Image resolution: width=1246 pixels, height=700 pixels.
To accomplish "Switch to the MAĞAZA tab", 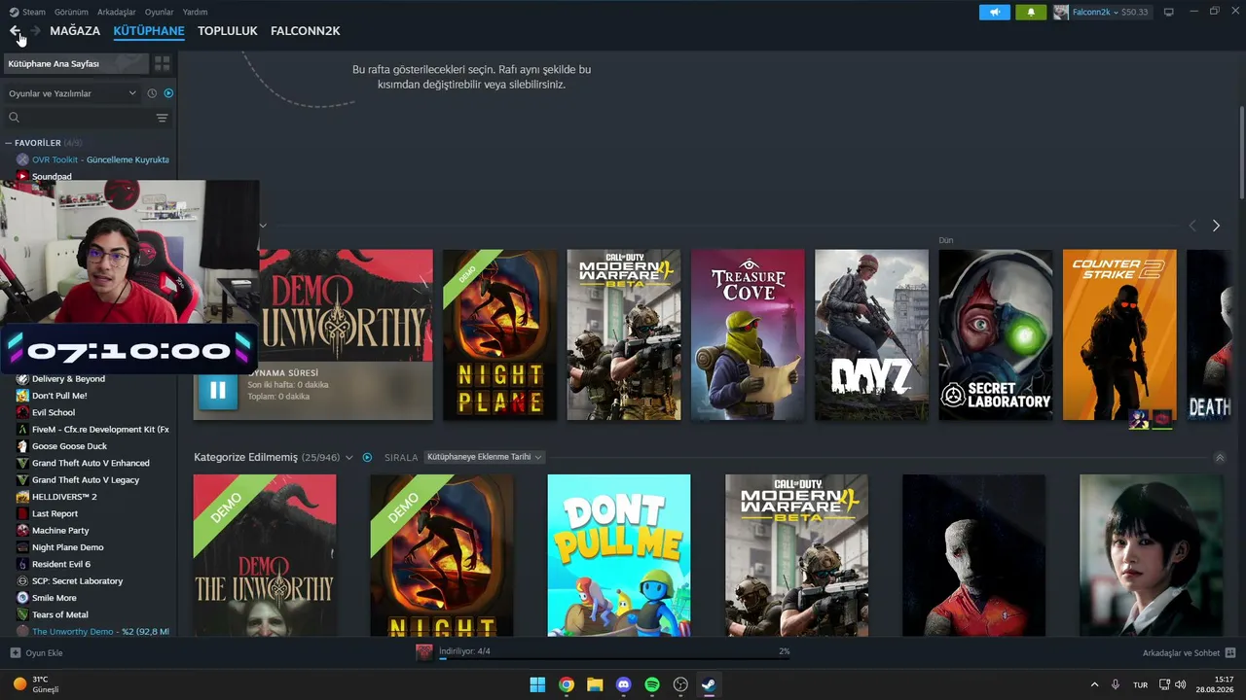I will 75,31.
